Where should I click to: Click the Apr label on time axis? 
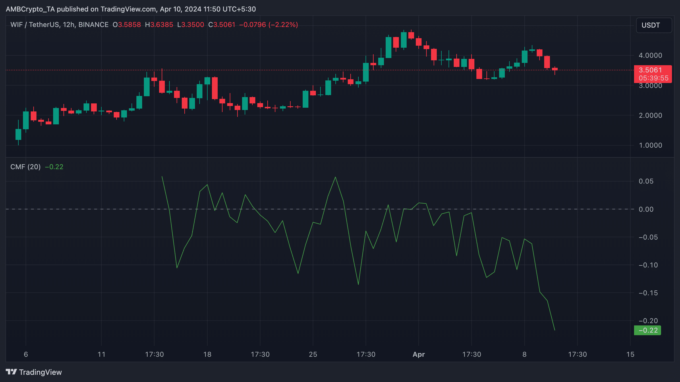(x=419, y=354)
